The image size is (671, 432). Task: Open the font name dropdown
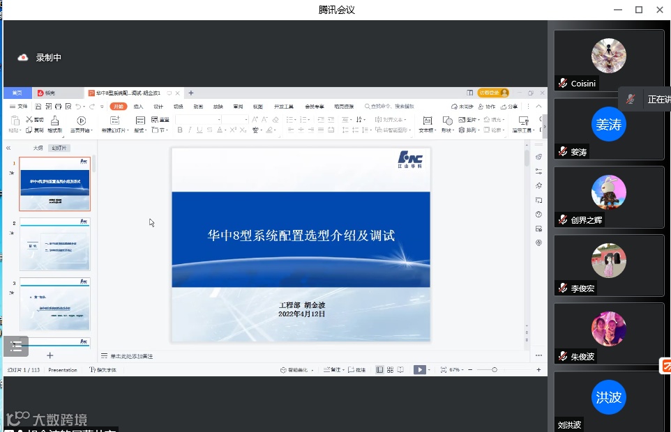coord(219,119)
